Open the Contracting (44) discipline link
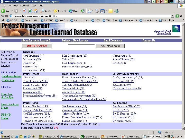This screenshot has width=185, height=139. click(122, 56)
